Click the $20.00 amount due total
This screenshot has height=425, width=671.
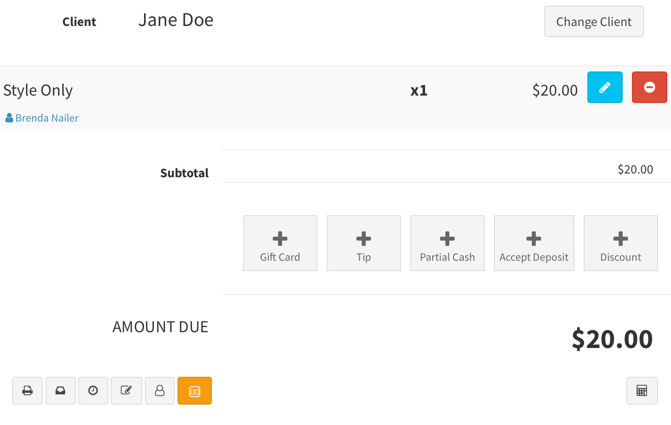(x=612, y=339)
